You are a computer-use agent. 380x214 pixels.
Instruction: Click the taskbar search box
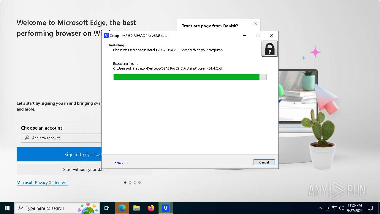pyautogui.click(x=57, y=208)
